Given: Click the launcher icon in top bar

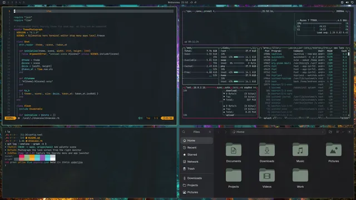Looking at the screenshot, I should click(x=4, y=2).
